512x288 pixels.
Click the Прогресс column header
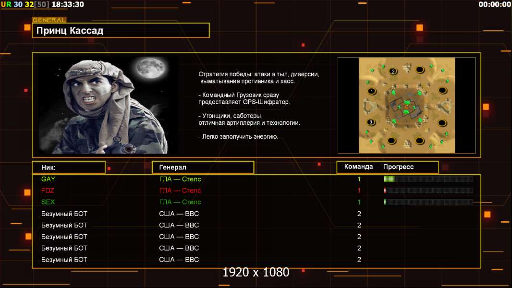[398, 167]
